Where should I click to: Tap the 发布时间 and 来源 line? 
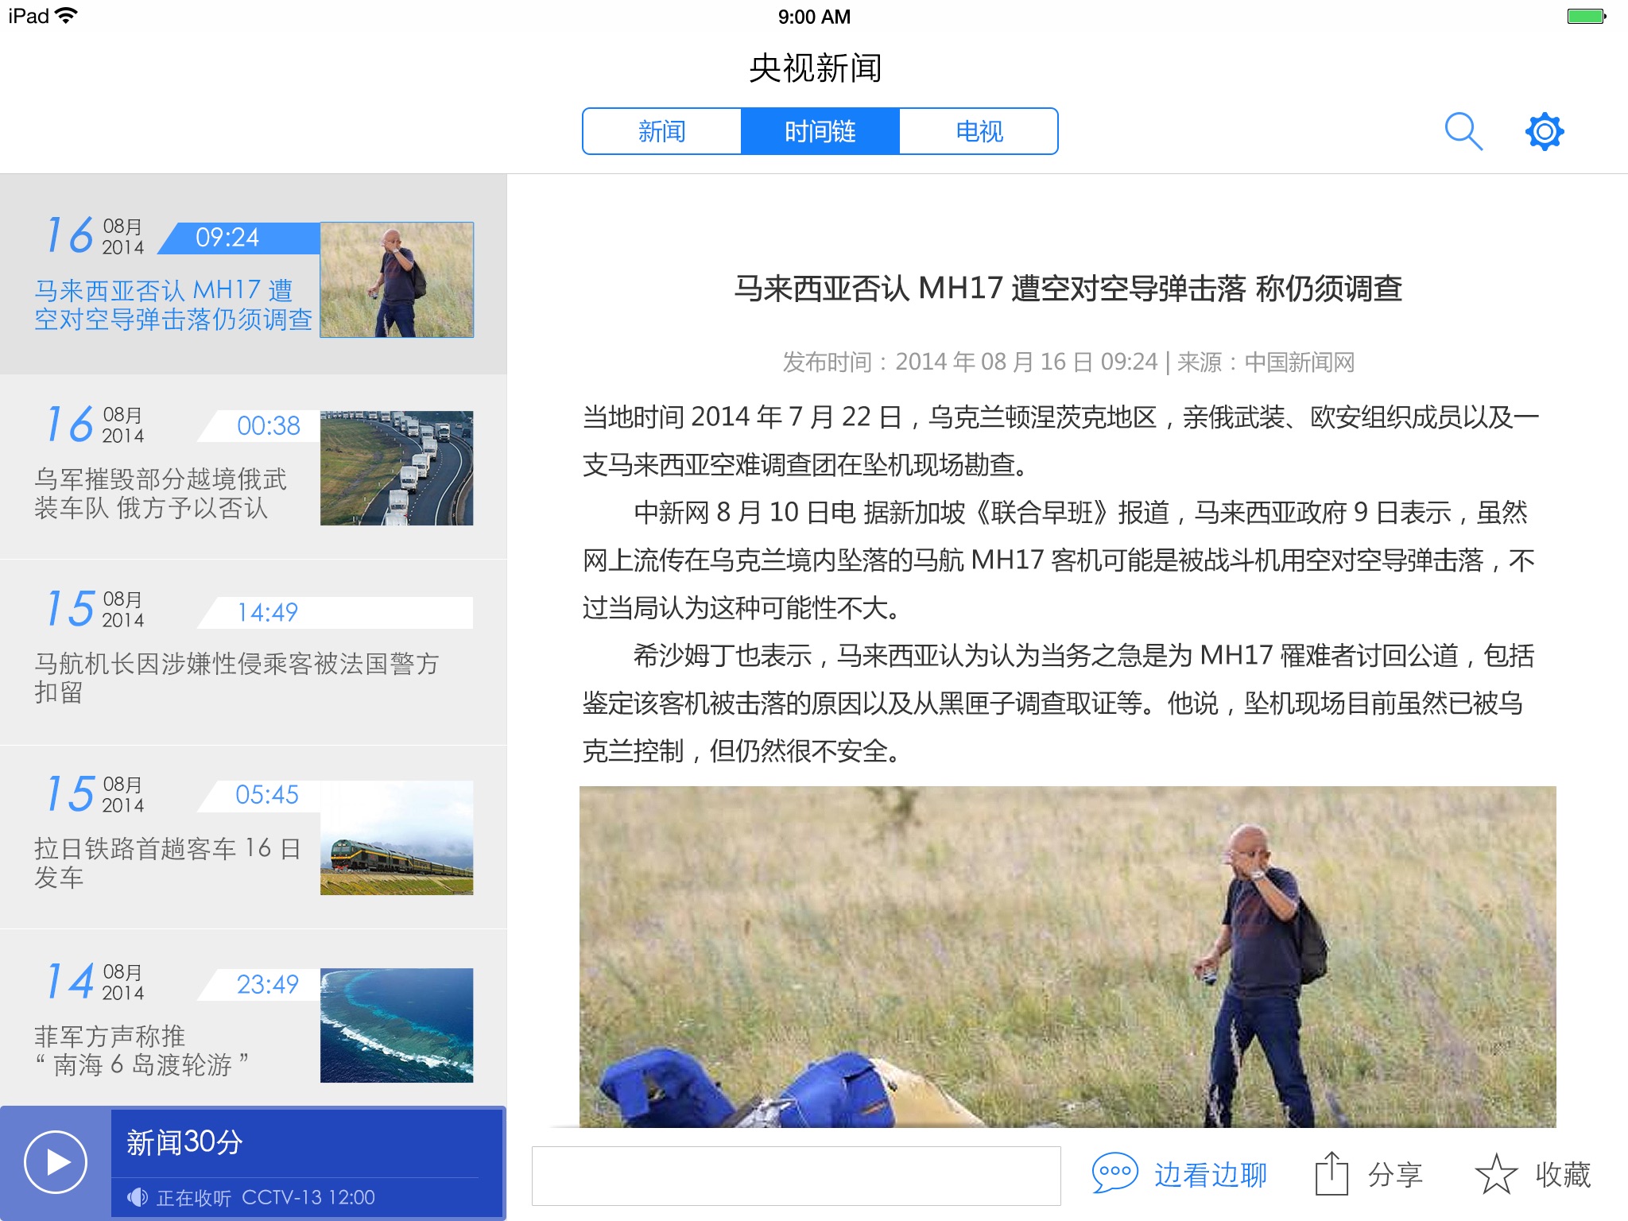tap(1068, 362)
